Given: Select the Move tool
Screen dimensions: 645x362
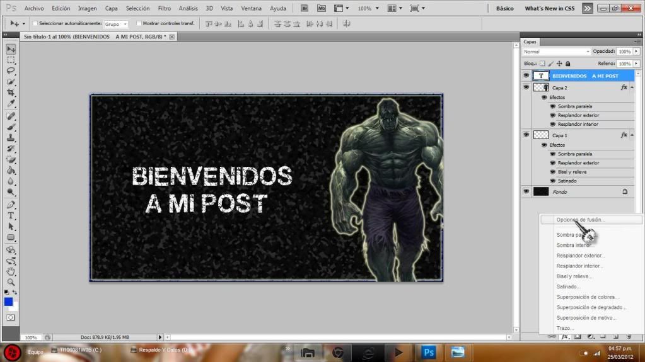Looking at the screenshot, I should [11, 49].
